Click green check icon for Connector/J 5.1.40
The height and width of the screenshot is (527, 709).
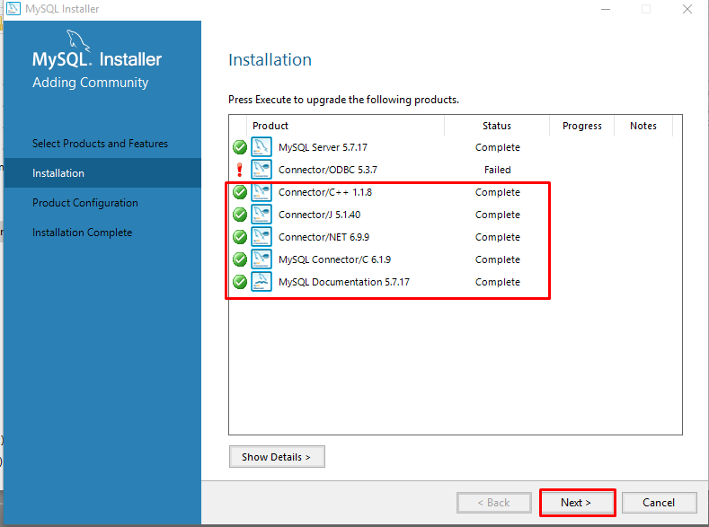[x=240, y=215]
